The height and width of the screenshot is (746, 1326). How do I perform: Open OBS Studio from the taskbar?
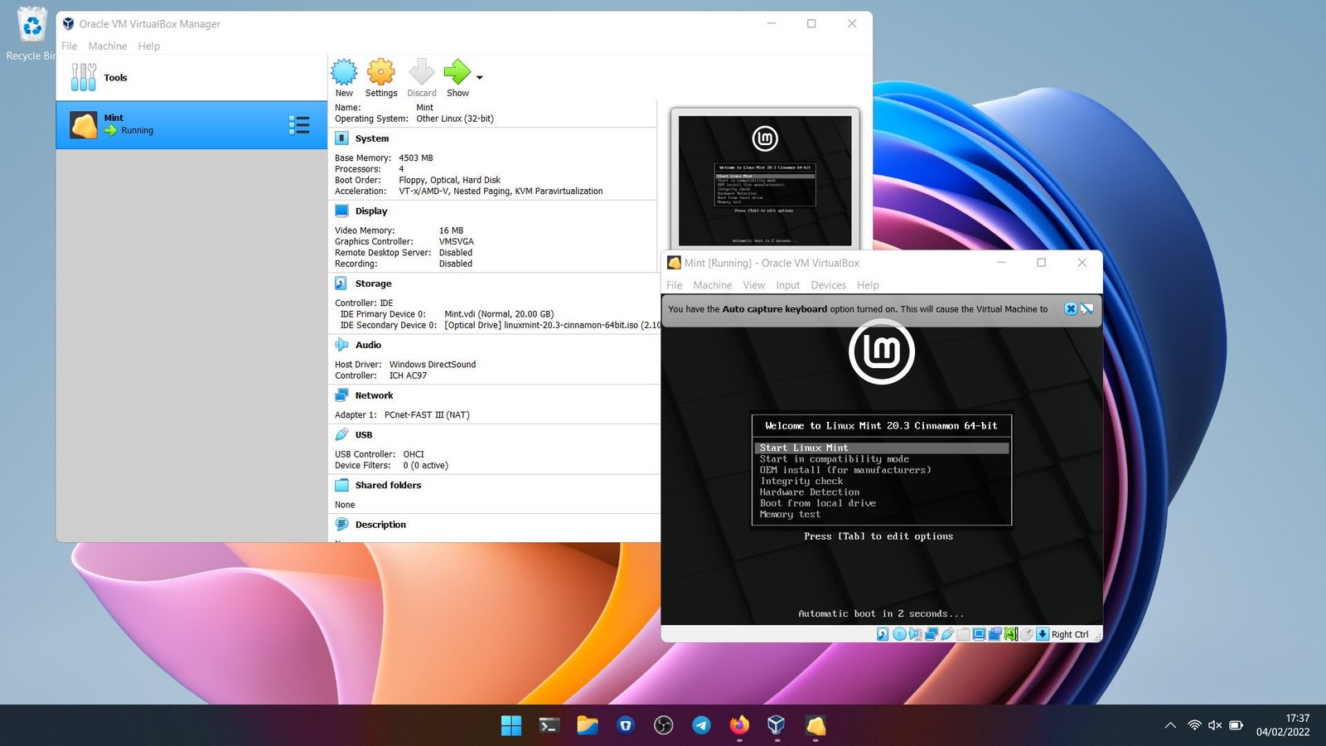tap(663, 725)
